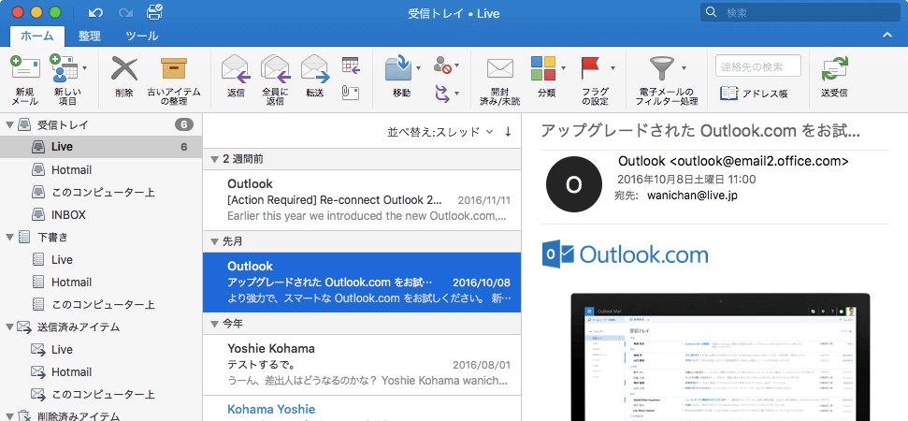The image size is (908, 421).
Task: Click the red Flag (フラグの設定) icon
Action: pyautogui.click(x=591, y=69)
